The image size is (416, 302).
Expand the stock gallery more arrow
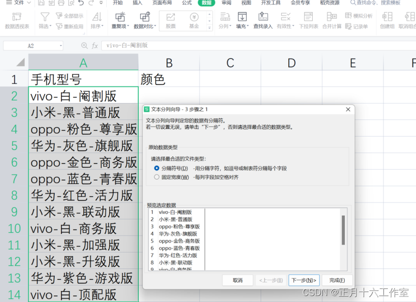click(210, 27)
